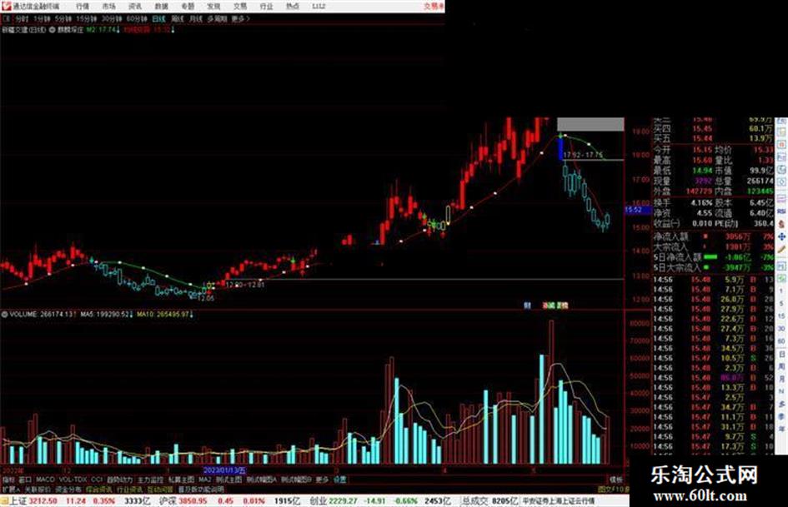Viewport: 788px width, 507px height.
Task: Open the 发现 menu
Action: [213, 7]
